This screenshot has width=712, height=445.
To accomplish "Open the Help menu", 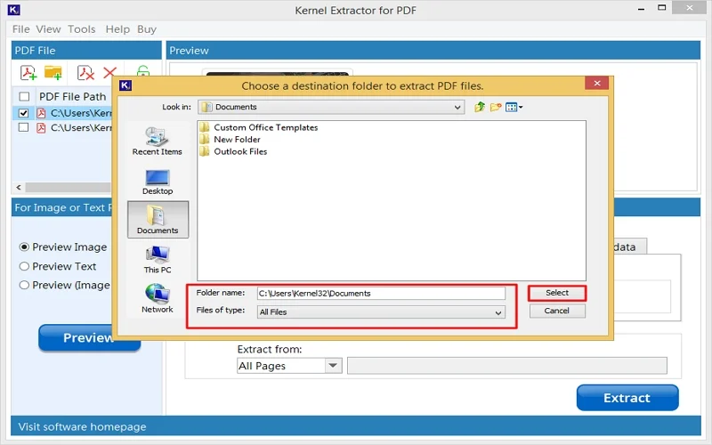I will (117, 29).
